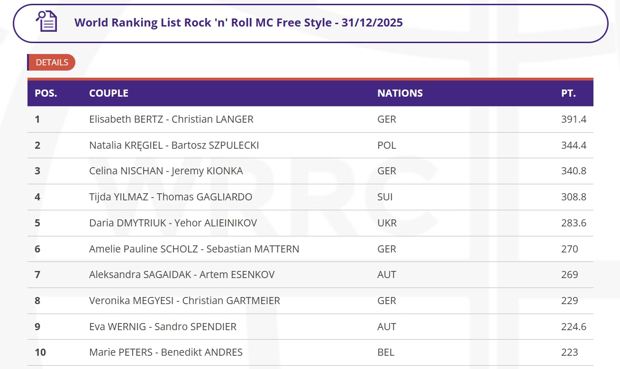Click the POS. column header
Screen dimensions: 620x369
tap(46, 93)
